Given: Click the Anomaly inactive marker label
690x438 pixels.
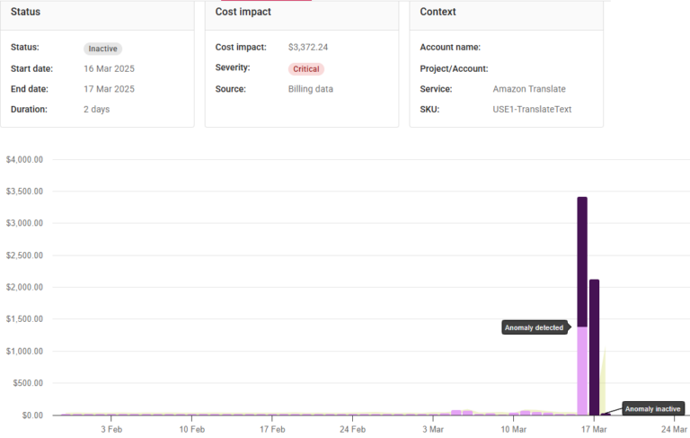Looking at the screenshot, I should coord(653,408).
